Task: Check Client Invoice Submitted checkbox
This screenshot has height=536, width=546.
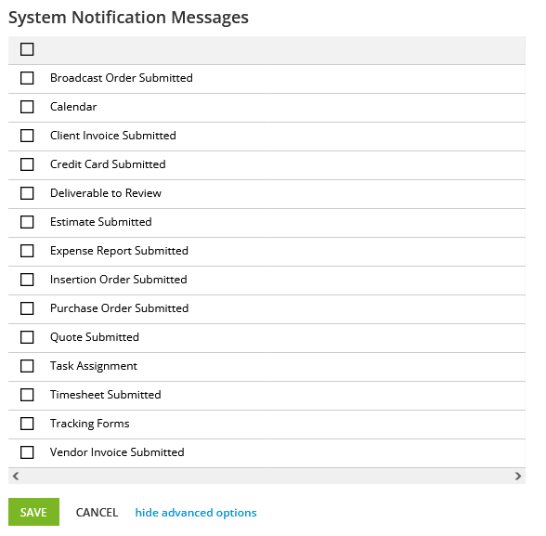Action: 27,136
